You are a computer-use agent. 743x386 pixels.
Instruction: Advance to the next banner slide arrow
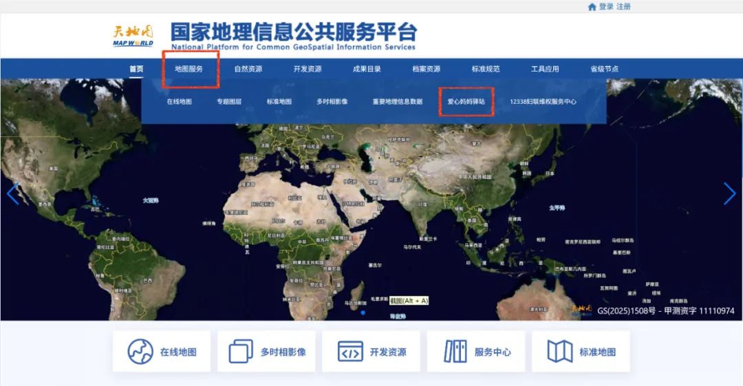tap(729, 193)
